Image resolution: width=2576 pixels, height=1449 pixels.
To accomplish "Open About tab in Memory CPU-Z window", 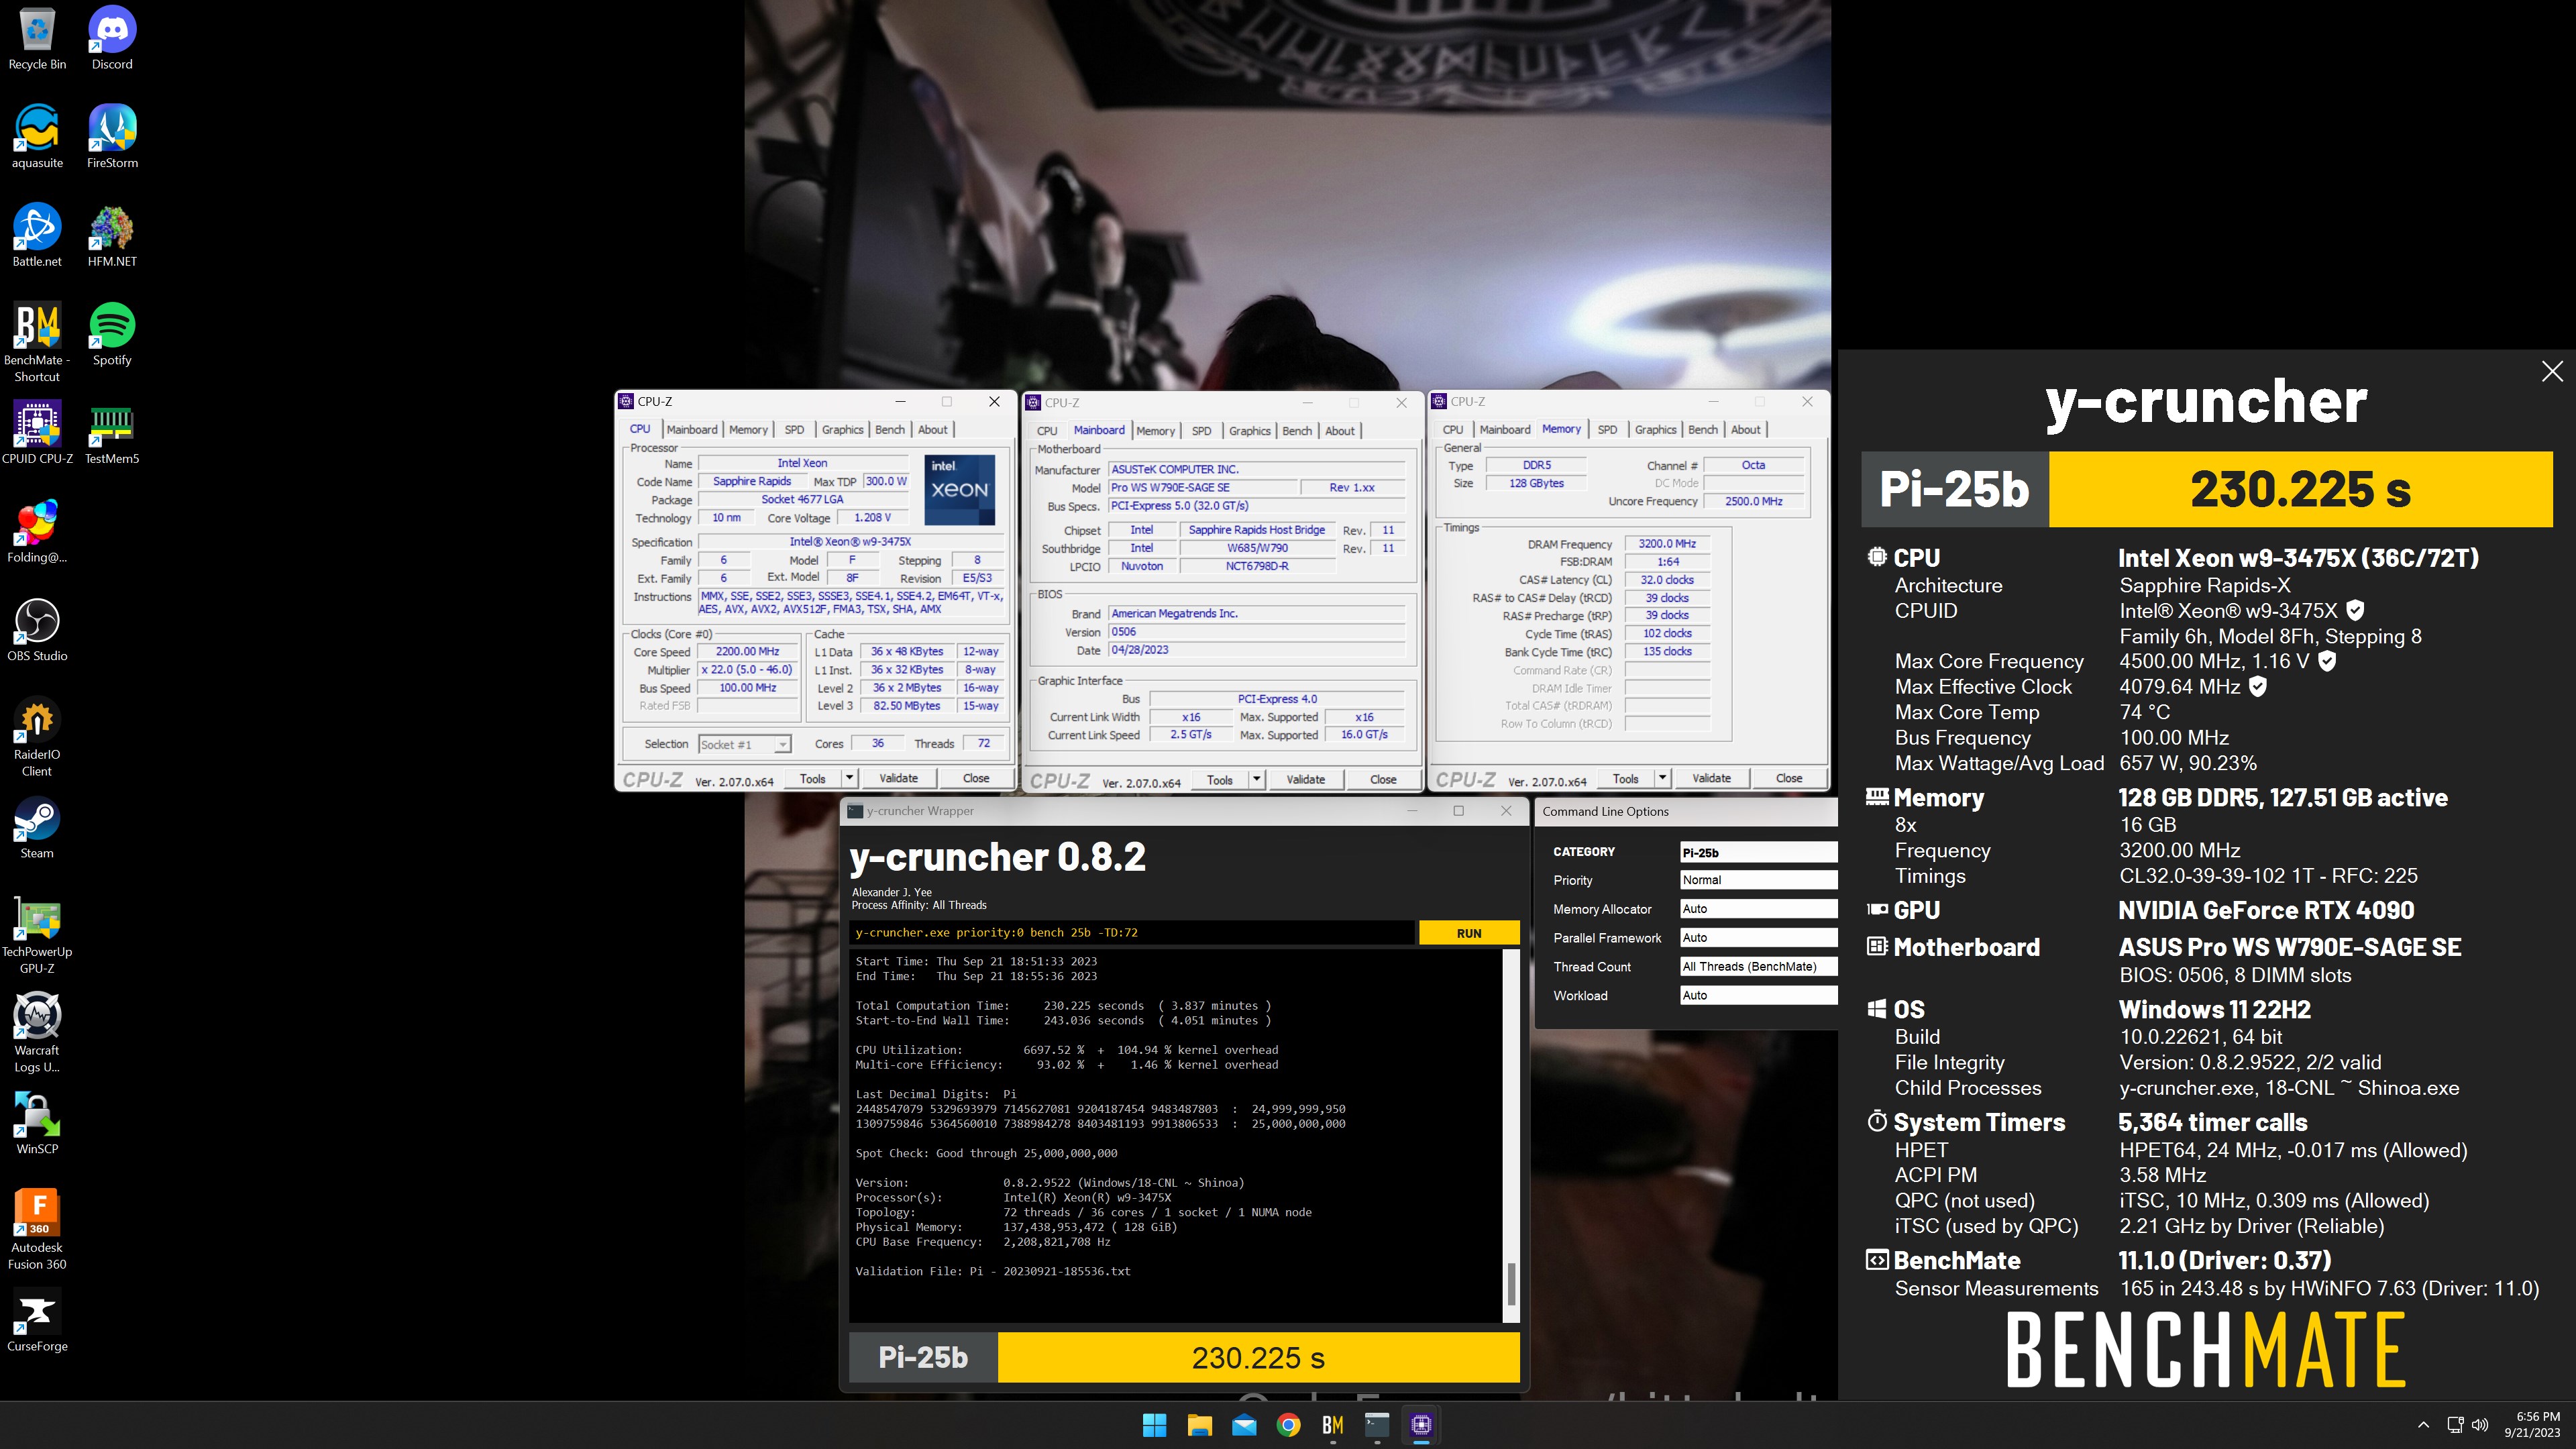I will coord(1745,430).
